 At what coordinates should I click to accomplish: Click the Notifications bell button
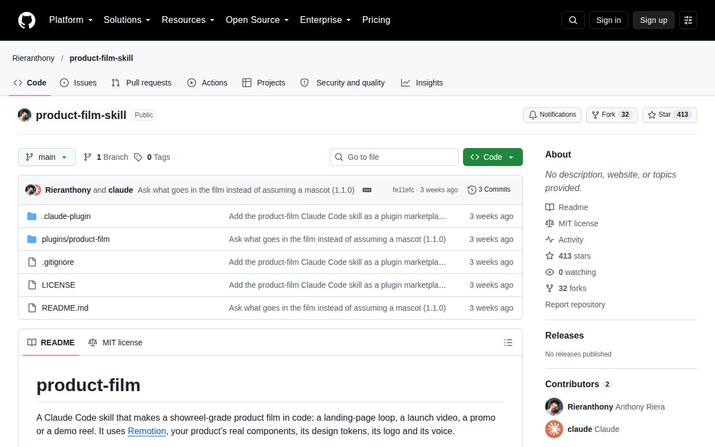point(552,115)
